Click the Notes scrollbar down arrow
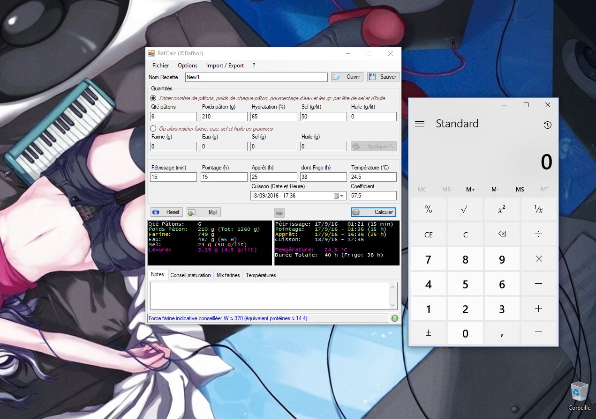Screen dimensions: 596x419 (393, 305)
